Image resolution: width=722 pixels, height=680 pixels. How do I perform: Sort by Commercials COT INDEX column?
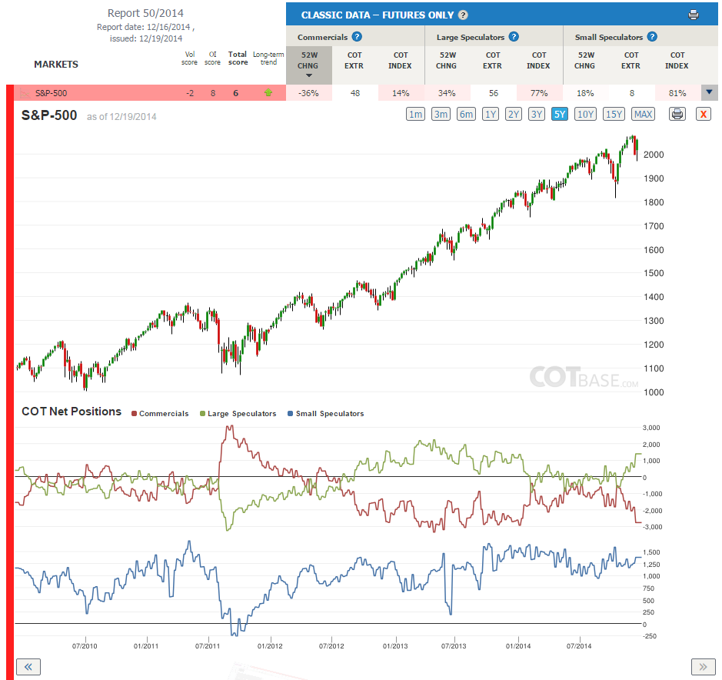click(x=400, y=60)
